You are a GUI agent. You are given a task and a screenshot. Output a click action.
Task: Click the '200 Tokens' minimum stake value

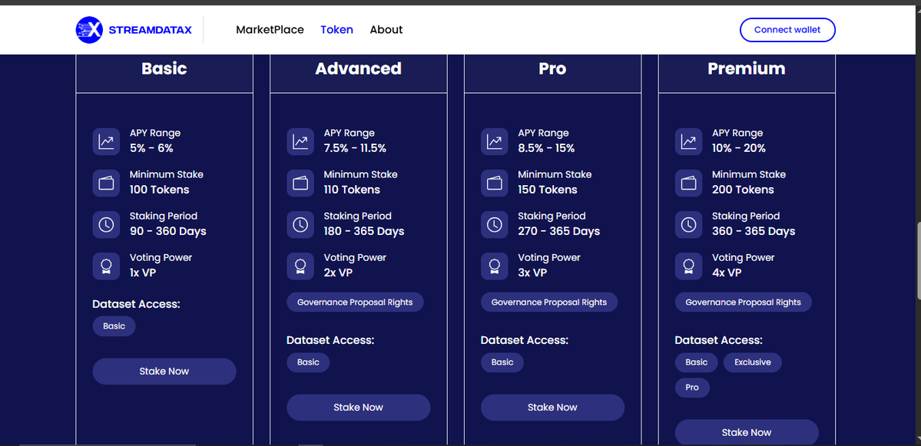click(x=743, y=190)
